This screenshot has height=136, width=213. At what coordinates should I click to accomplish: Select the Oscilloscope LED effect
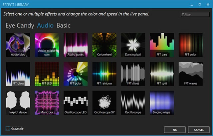76,103
